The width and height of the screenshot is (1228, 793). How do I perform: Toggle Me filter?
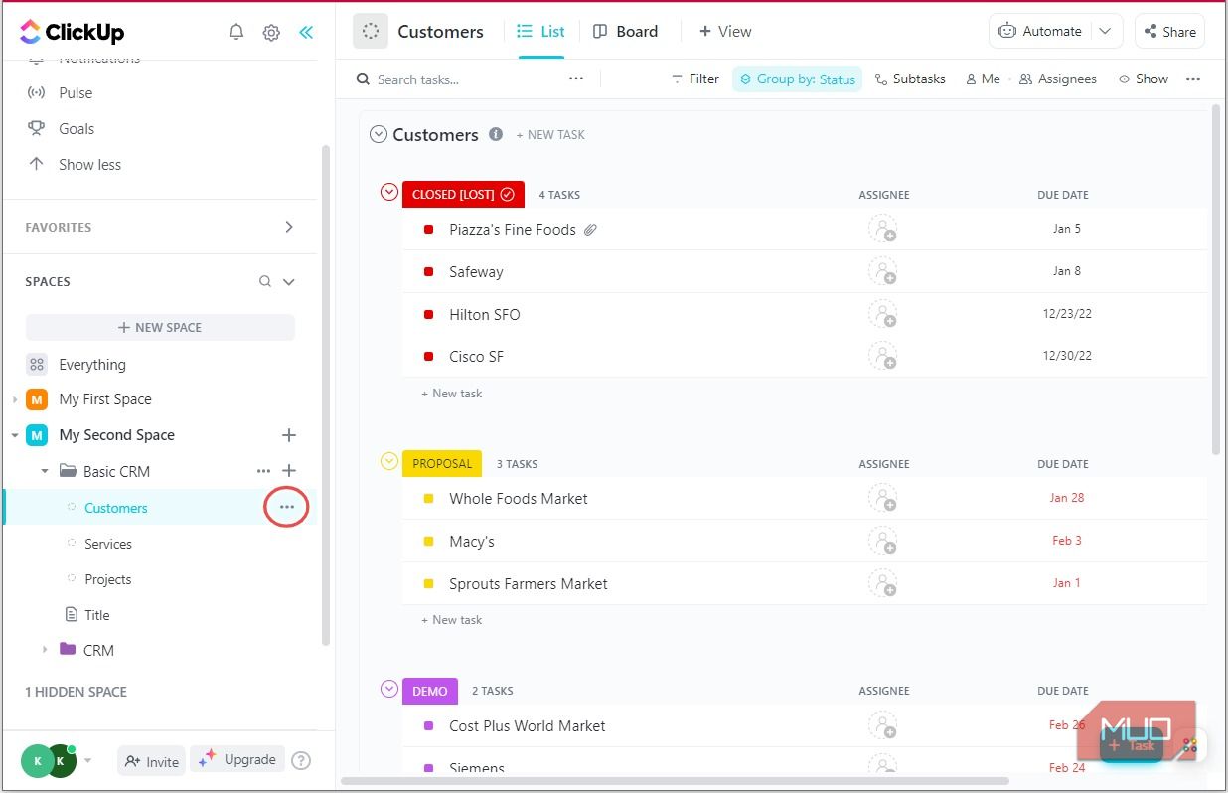pos(983,79)
